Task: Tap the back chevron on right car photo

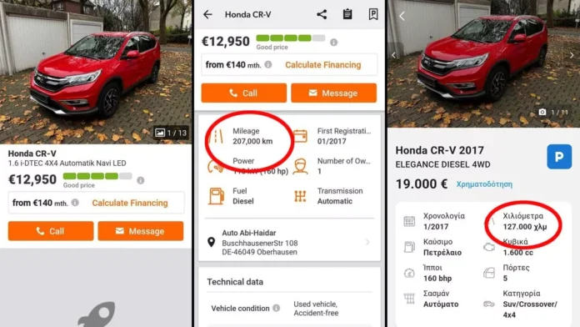Action: [x=402, y=16]
